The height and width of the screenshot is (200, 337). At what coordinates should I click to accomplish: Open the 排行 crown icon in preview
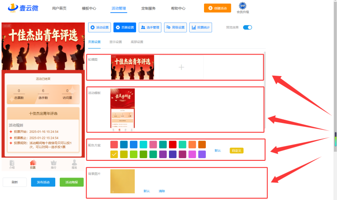click(53, 163)
